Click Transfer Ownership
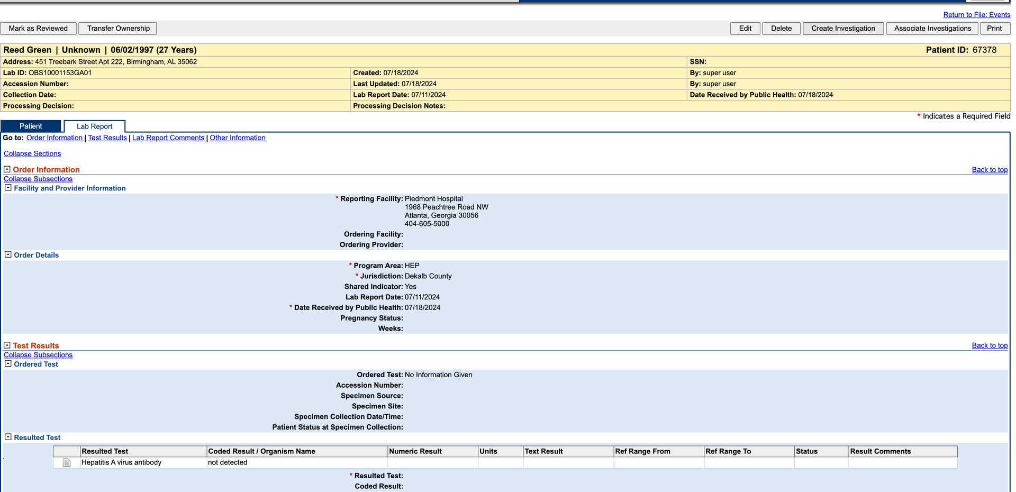1016x492 pixels. pos(117,28)
